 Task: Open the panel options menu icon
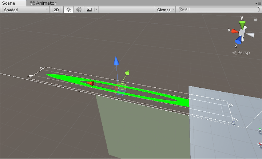(x=258, y=3)
